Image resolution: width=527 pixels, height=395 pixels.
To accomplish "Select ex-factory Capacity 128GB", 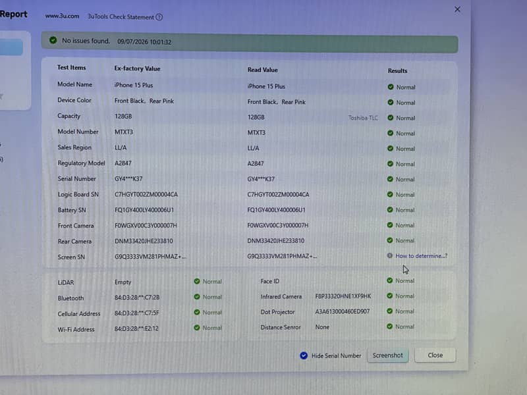I will pos(123,117).
